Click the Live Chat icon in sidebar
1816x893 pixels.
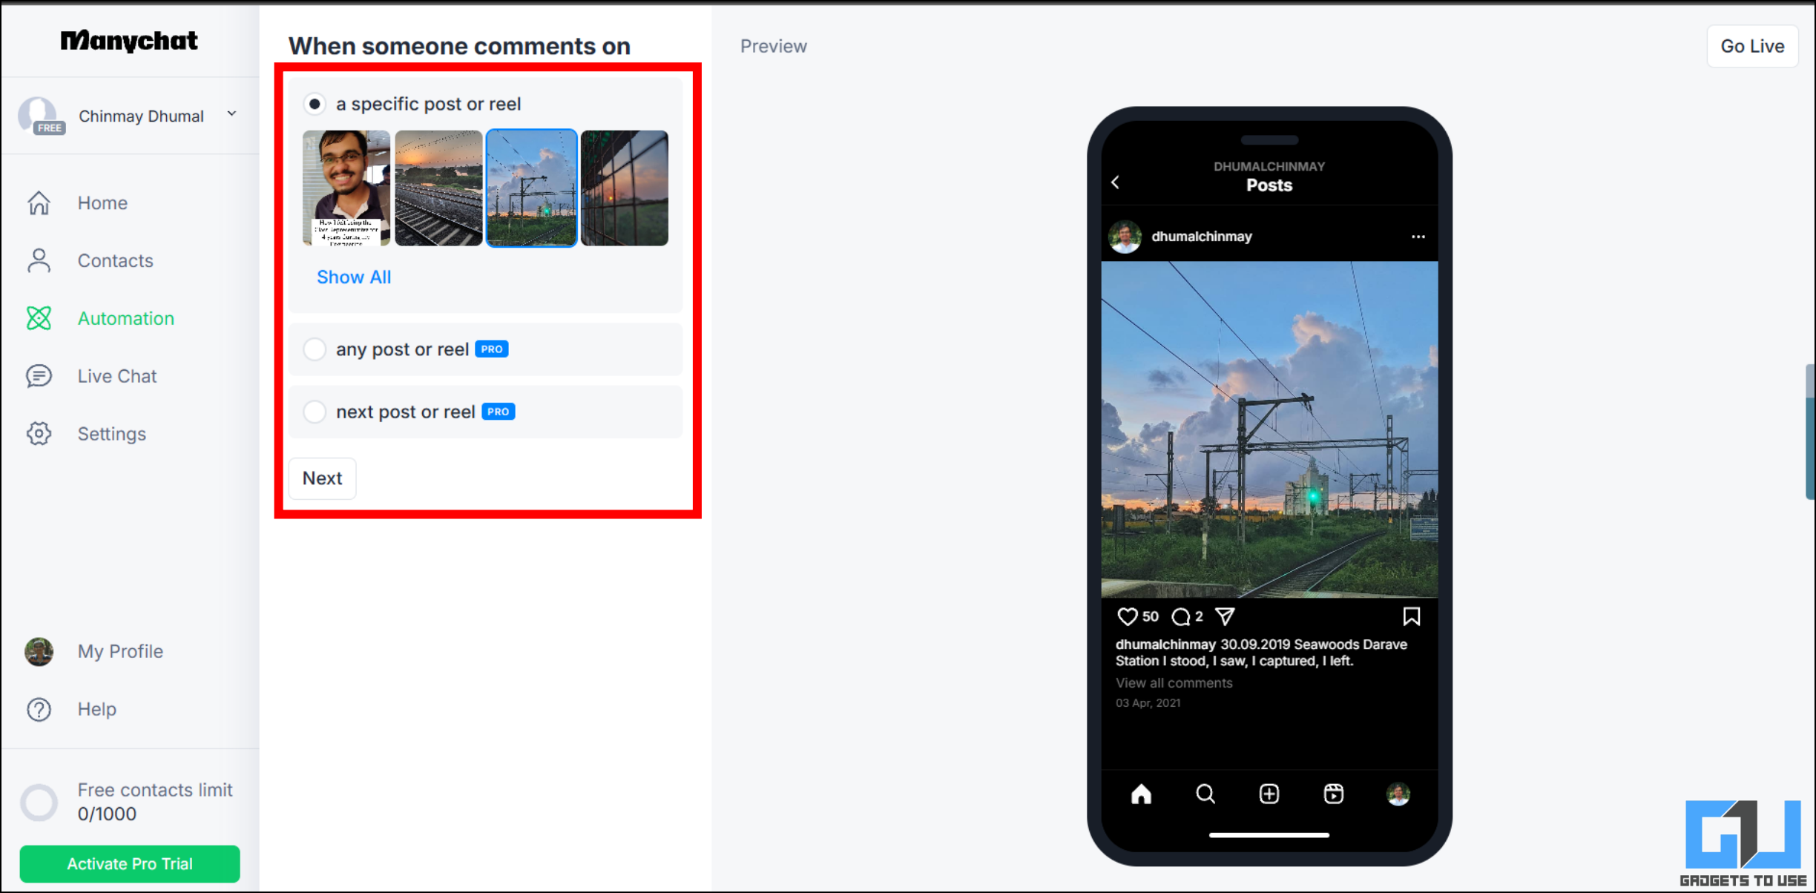pos(39,375)
